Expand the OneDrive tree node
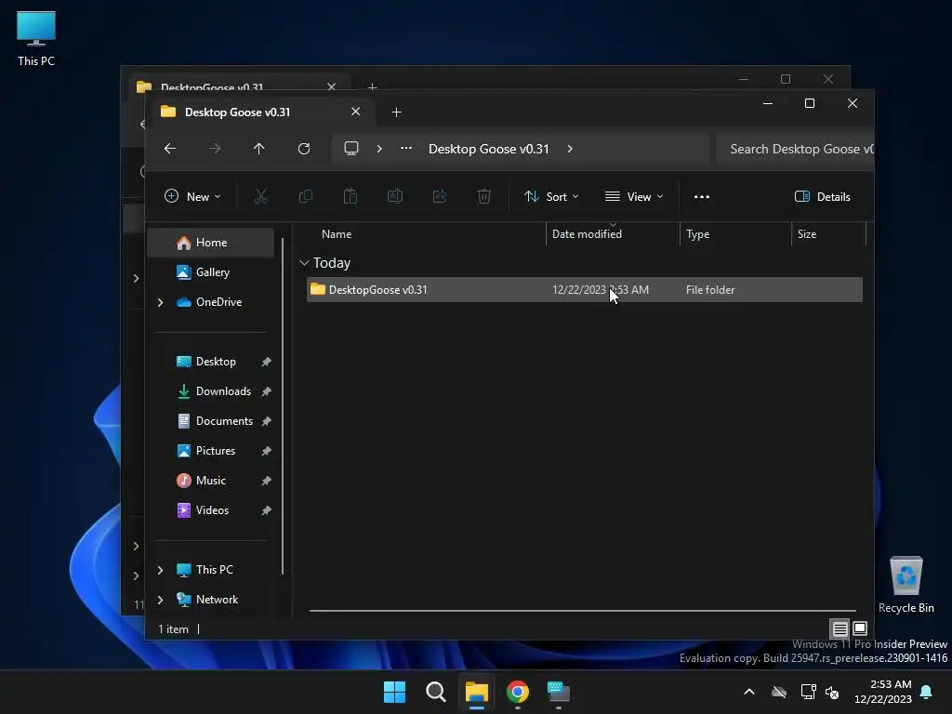 (x=160, y=302)
